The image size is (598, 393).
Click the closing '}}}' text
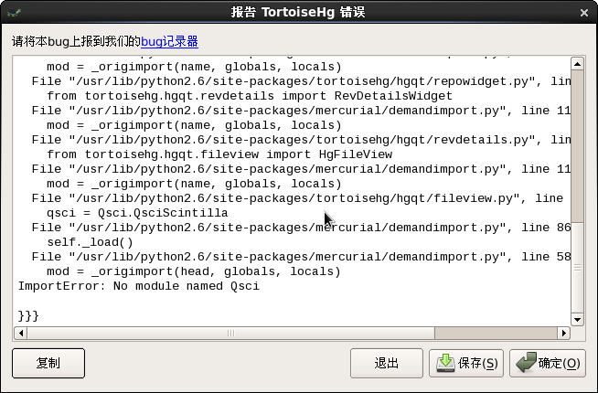point(28,315)
